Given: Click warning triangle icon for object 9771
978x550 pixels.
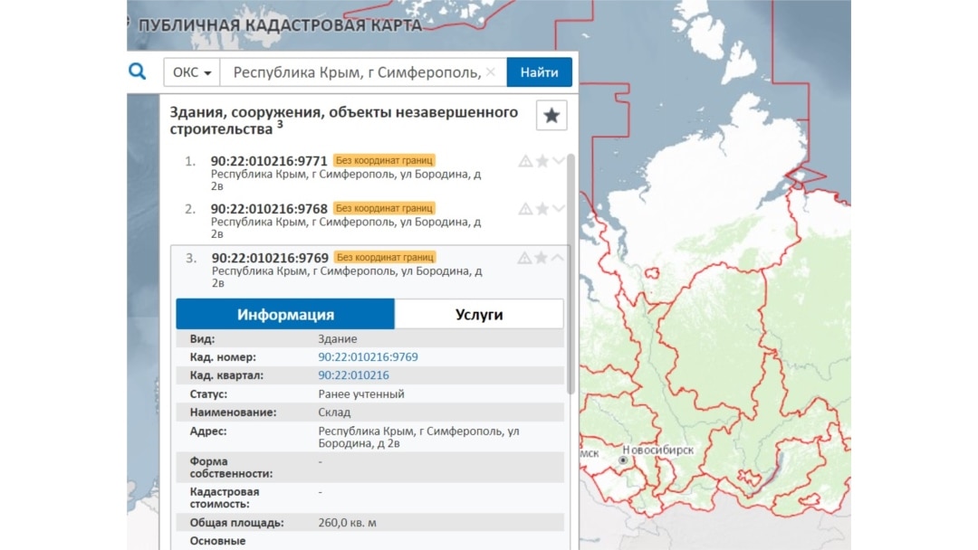Looking at the screenshot, I should point(525,161).
